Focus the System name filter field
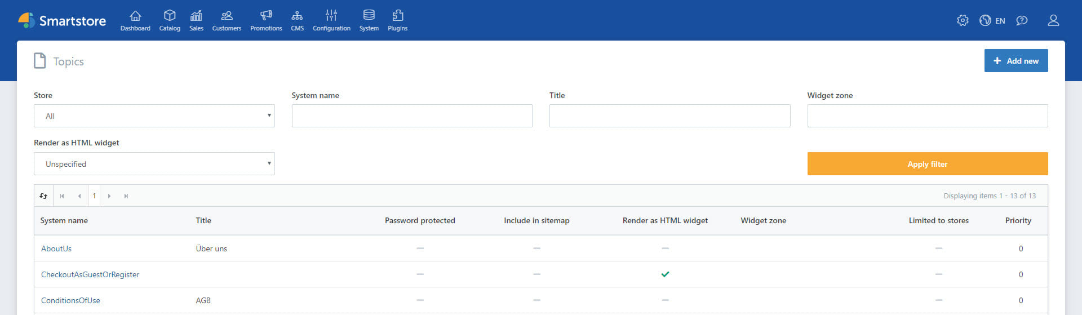Screen dimensions: 1082x315 411,116
